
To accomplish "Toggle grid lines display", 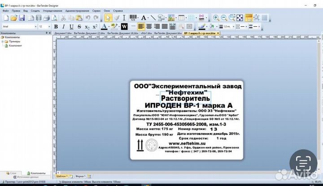I will pyautogui.click(x=265, y=18).
